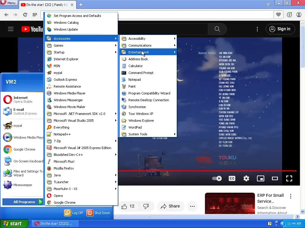Image resolution: width=305 pixels, height=228 pixels.
Task: Open WordPad from Accessories
Action: pos(148,127)
